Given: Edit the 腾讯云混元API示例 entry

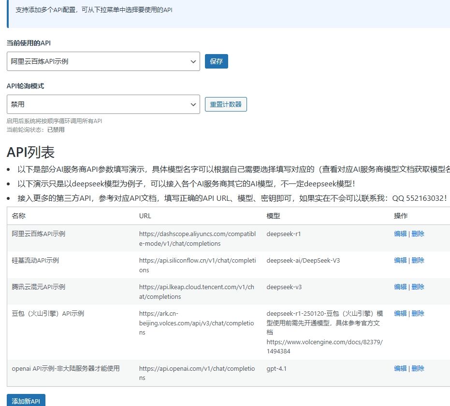Looking at the screenshot, I should pyautogui.click(x=400, y=287).
